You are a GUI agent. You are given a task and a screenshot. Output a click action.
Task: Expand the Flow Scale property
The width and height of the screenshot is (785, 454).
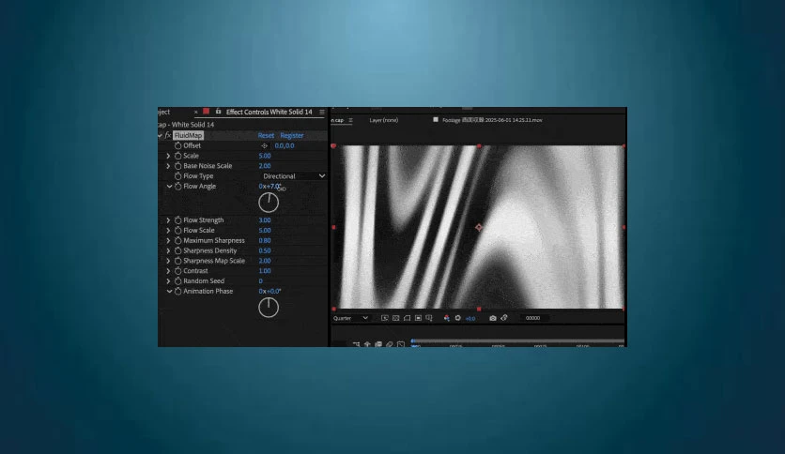point(168,230)
